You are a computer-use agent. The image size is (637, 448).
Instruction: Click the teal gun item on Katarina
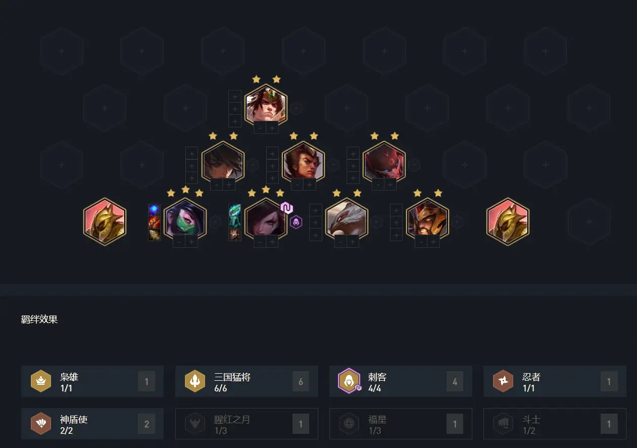(x=235, y=210)
